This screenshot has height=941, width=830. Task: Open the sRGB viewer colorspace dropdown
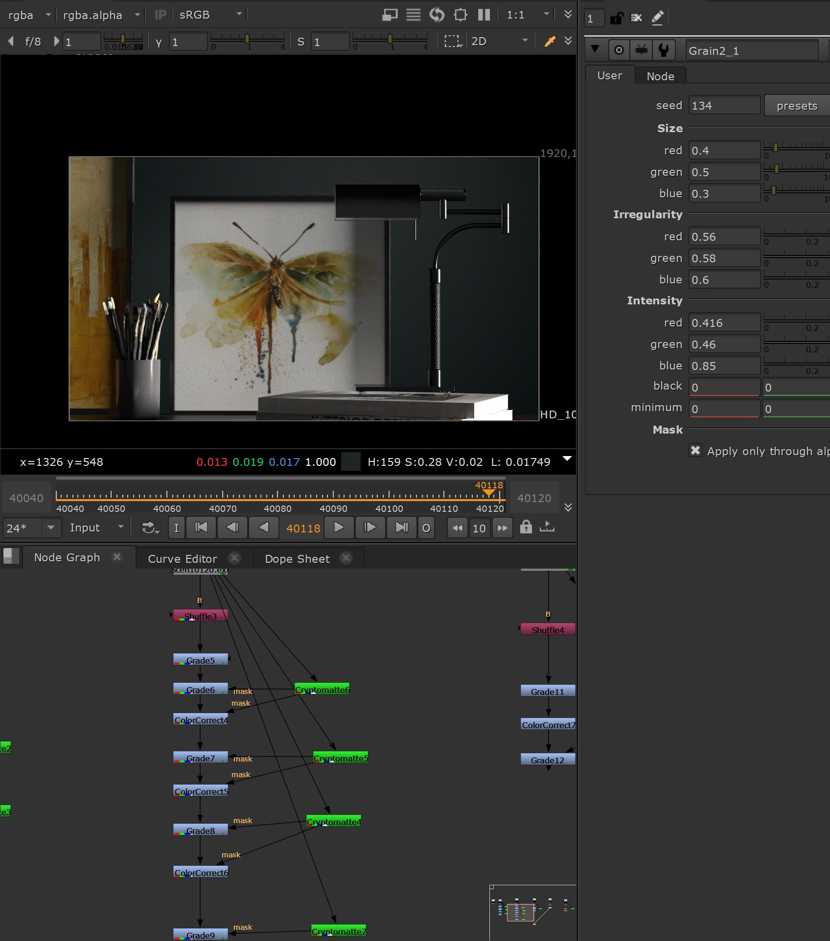[210, 15]
